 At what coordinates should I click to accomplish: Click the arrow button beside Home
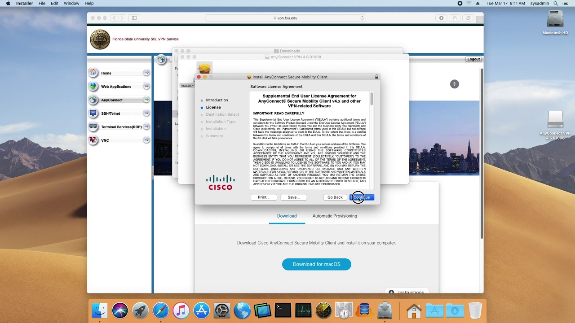tap(146, 73)
